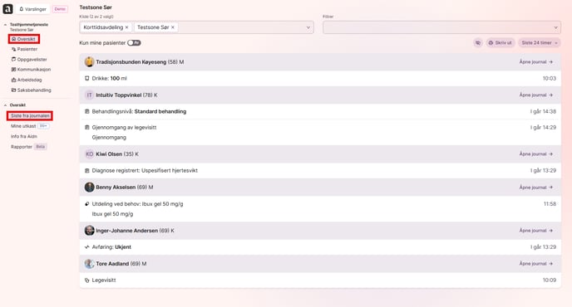Open Varslinger notifications bell
This screenshot has height=307, width=572.
click(x=32, y=9)
